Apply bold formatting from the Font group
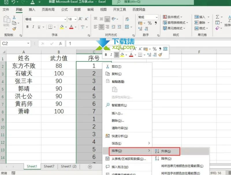231x175 pixels. tap(27, 27)
